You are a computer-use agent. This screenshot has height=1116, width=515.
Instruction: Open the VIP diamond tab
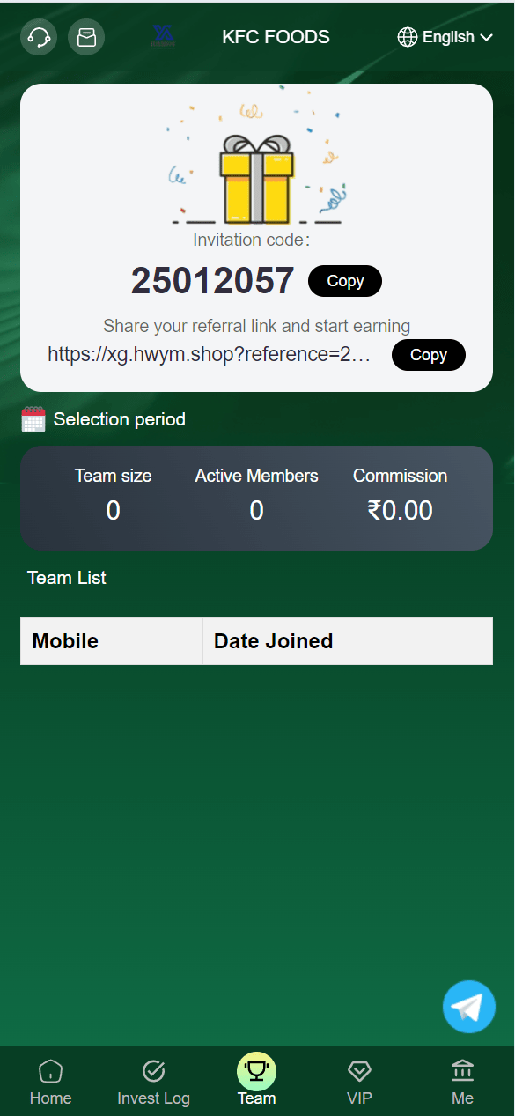pos(359,1083)
